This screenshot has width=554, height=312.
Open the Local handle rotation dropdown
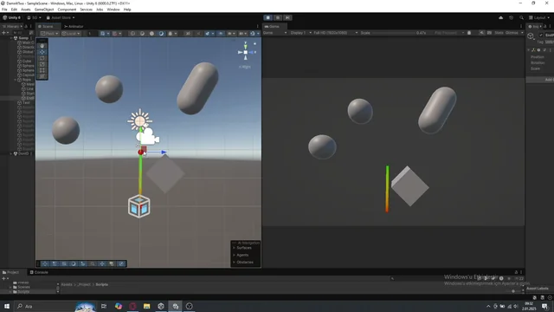pyautogui.click(x=71, y=34)
